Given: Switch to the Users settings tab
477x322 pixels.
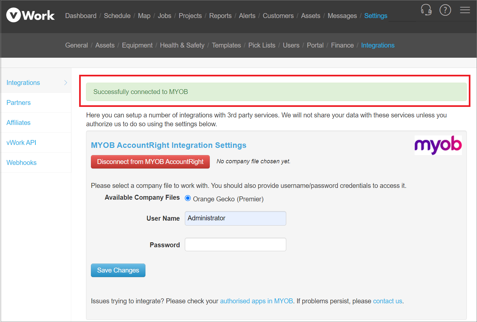Looking at the screenshot, I should [x=291, y=45].
